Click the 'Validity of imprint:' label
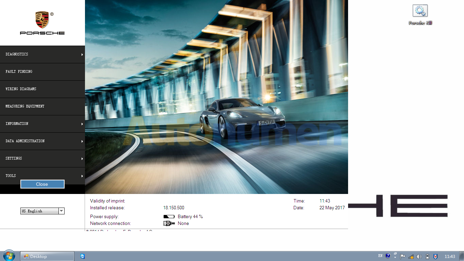464x261 pixels. coord(108,201)
